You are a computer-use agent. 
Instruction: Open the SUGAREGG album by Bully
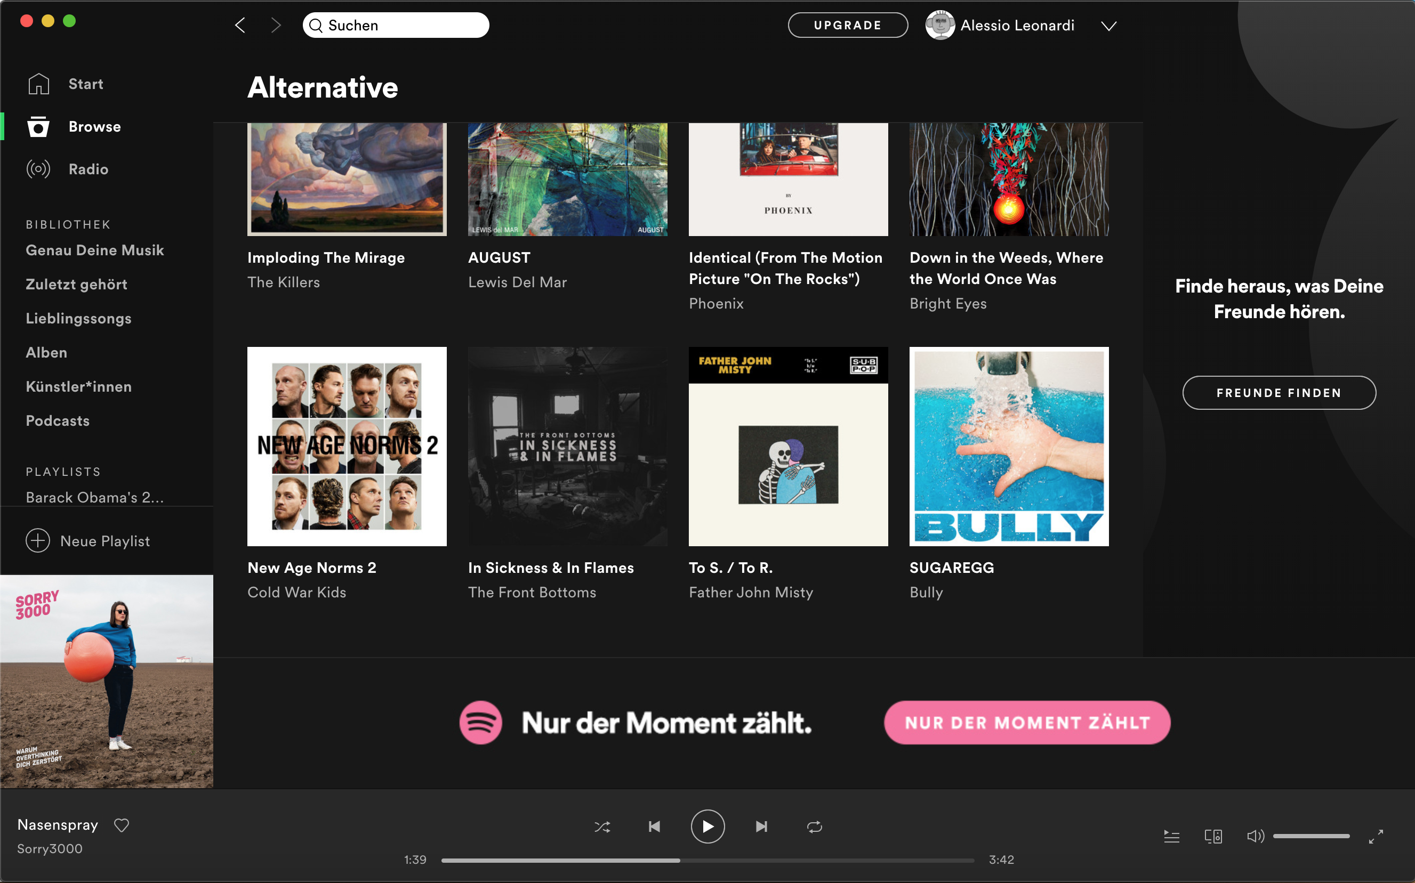point(1009,447)
